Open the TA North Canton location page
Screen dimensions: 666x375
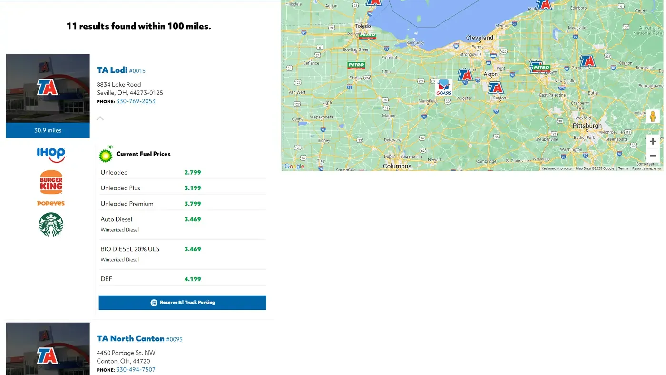[131, 338]
